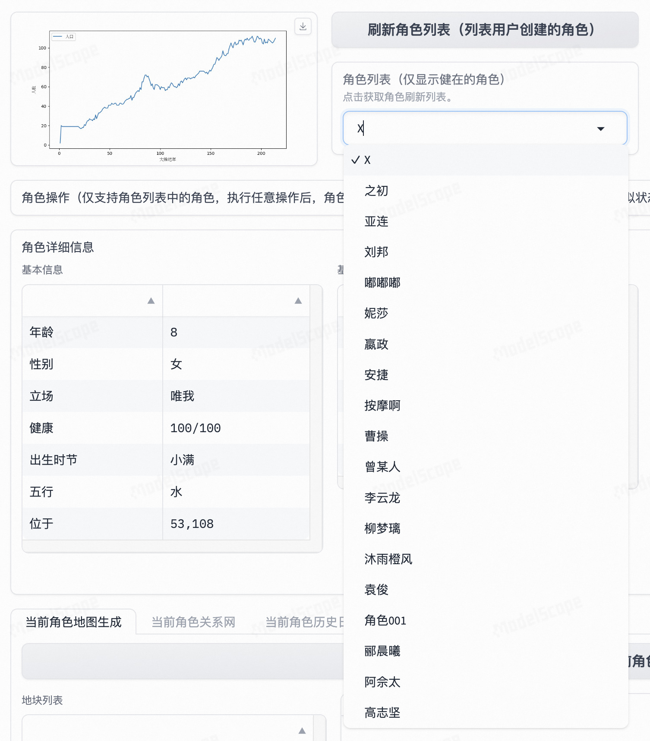Download the population chart image
650x741 pixels.
[x=303, y=27]
